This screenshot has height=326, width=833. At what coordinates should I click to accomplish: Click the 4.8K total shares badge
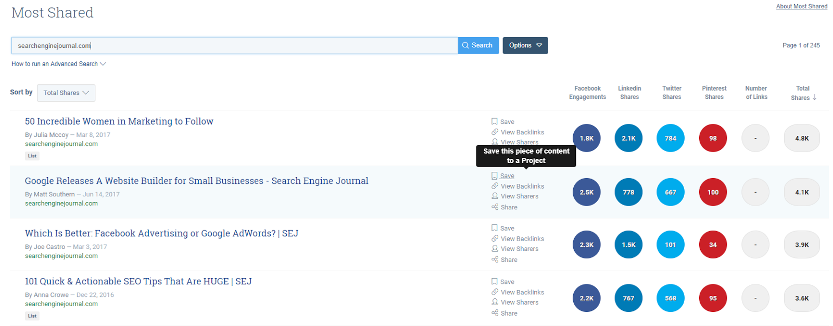pyautogui.click(x=802, y=138)
